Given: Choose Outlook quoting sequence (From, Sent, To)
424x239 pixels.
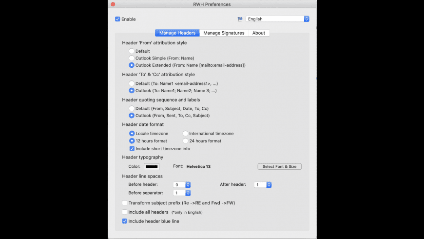Looking at the screenshot, I should pos(132,115).
